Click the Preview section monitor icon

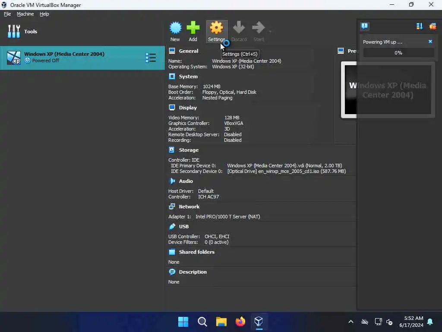tap(341, 51)
